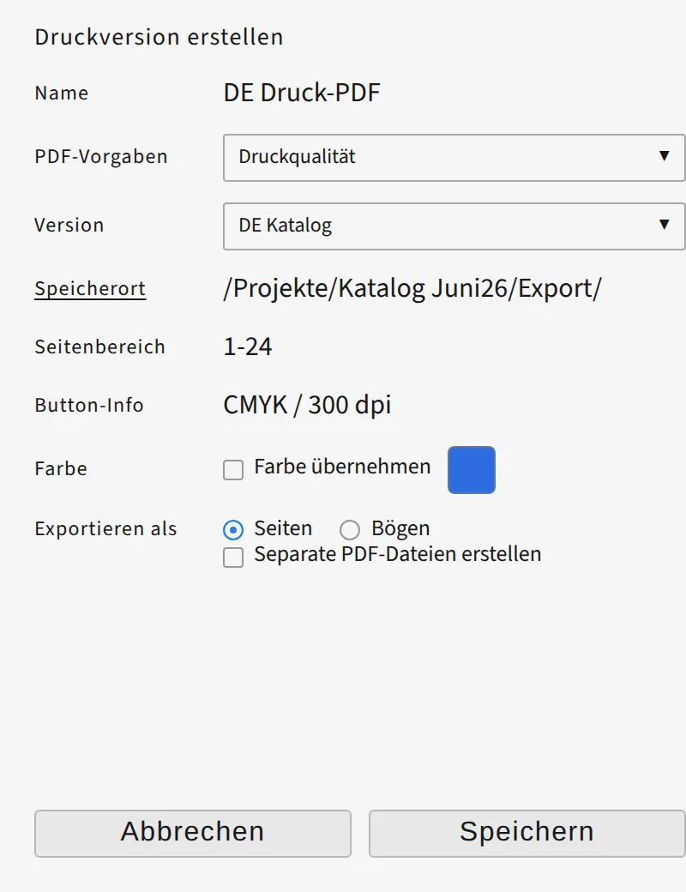Click the Speicherort link
Image resolution: width=686 pixels, height=892 pixels.
click(90, 289)
